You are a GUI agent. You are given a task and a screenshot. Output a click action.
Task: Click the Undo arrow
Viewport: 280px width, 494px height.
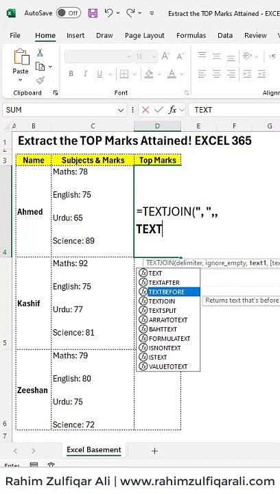(109, 13)
